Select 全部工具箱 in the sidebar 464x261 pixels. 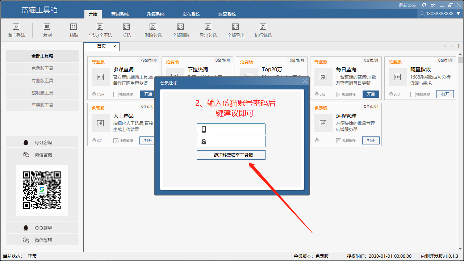42,56
